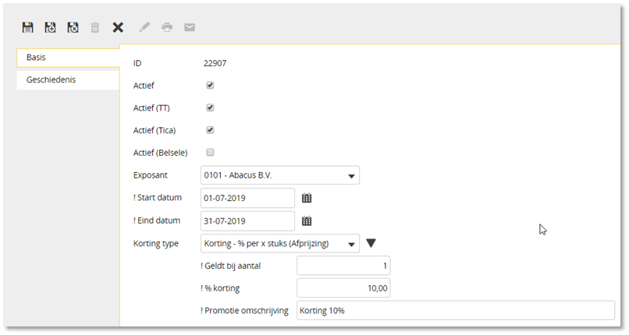This screenshot has height=335, width=629.
Task: Expand the Korting type dropdown
Action: tap(280, 243)
